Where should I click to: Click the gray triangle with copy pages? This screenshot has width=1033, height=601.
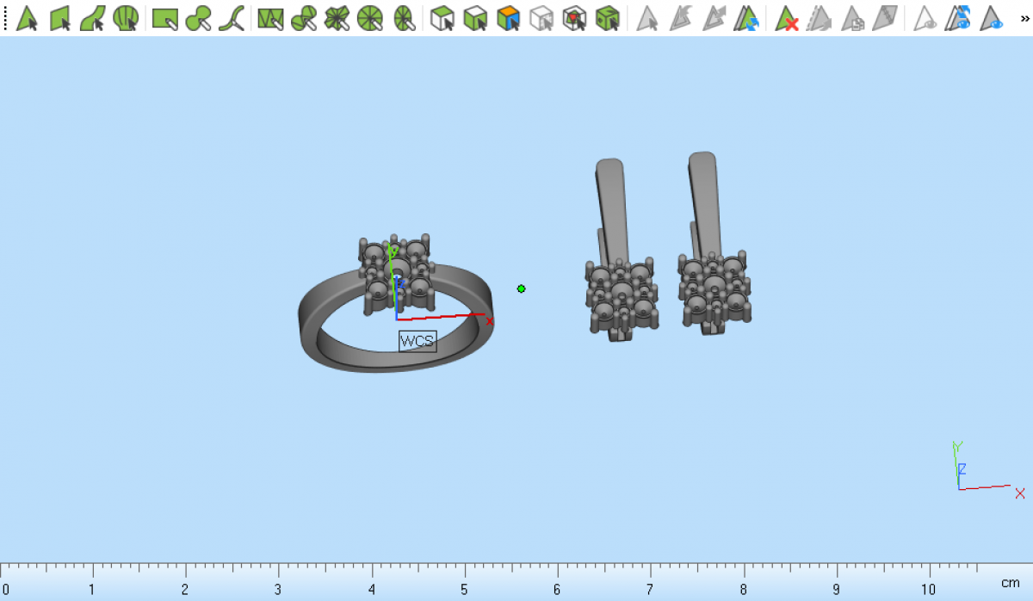tap(852, 17)
